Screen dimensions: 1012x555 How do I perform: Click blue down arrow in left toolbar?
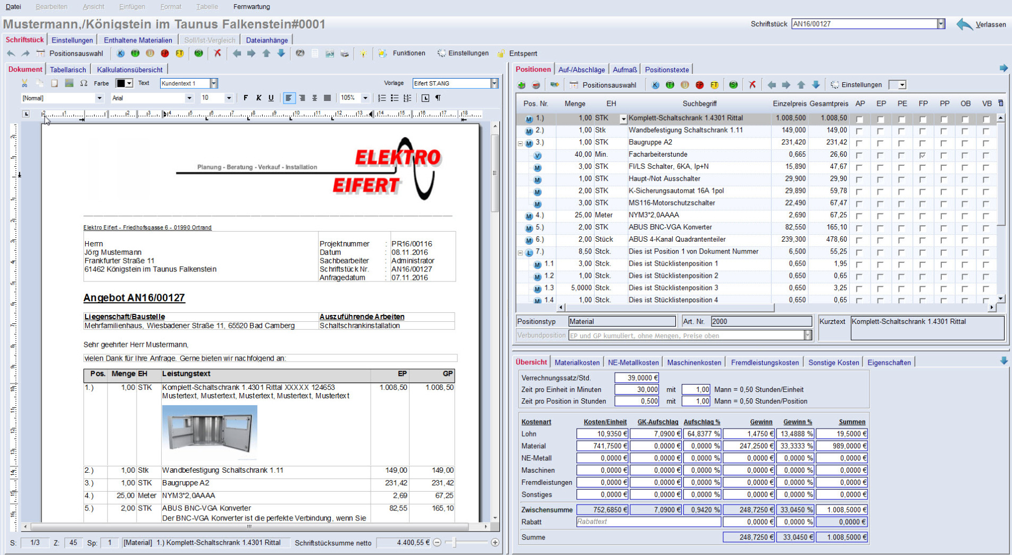[281, 53]
